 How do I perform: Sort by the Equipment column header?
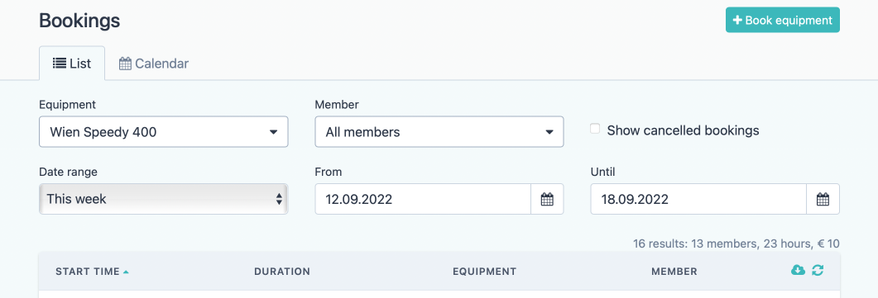point(484,272)
